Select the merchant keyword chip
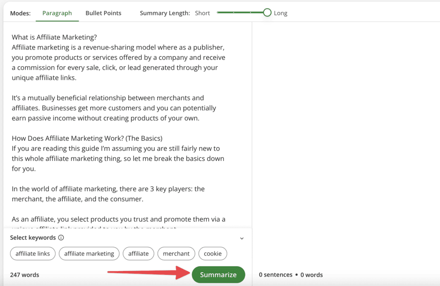Image resolution: width=440 pixels, height=286 pixels. (x=176, y=253)
